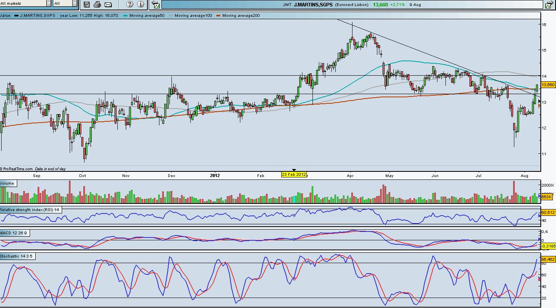The height and width of the screenshot is (308, 556).
Task: Click the +2,71% change value
Action: (x=397, y=5)
